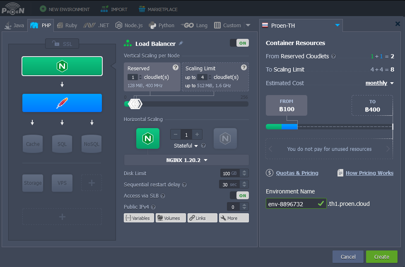Turn off the Load Balancer toggle
This screenshot has height=267, width=405.
pos(239,43)
